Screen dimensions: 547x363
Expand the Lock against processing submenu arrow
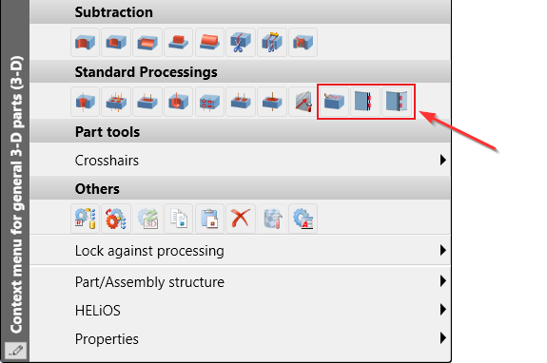[442, 251]
